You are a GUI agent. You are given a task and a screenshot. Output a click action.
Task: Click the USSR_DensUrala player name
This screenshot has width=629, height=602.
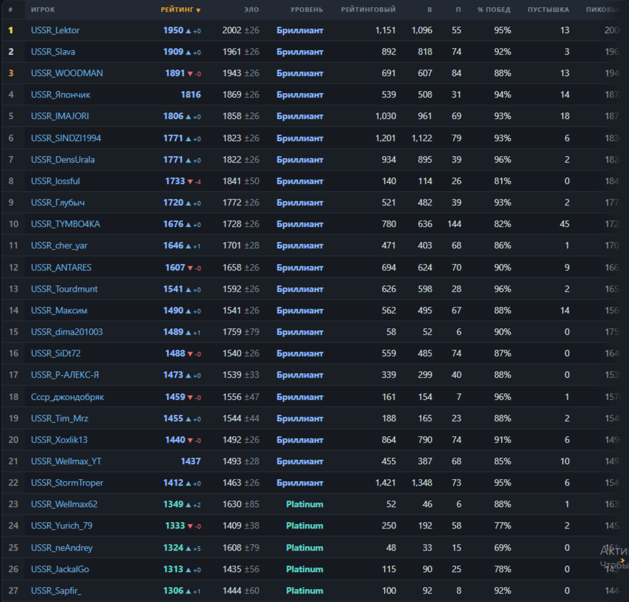click(63, 160)
